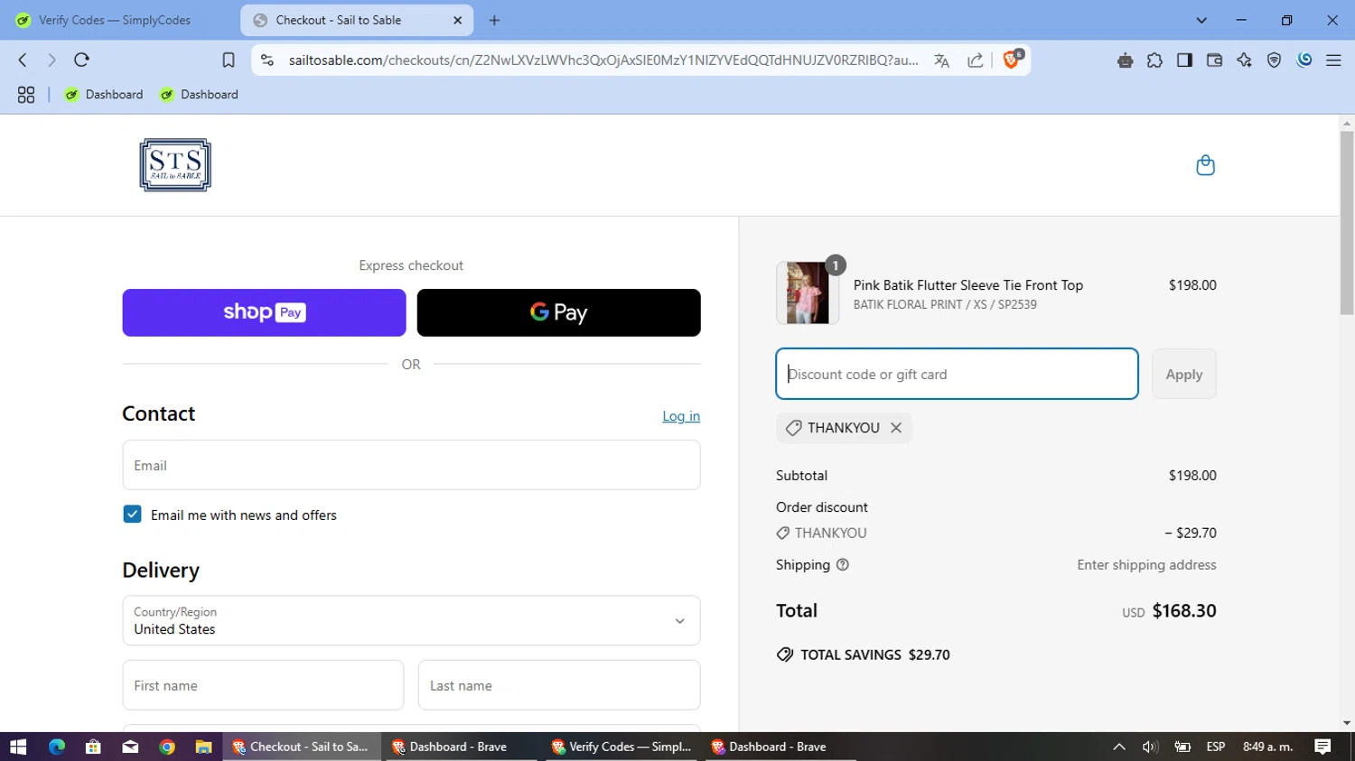Focus the Email input field

click(411, 465)
